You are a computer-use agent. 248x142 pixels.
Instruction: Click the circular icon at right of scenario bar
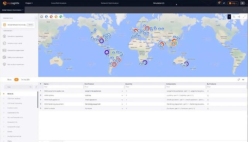click(245, 10)
